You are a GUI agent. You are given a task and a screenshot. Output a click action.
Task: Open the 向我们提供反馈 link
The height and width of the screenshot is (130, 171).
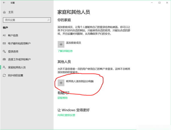coord(66,115)
